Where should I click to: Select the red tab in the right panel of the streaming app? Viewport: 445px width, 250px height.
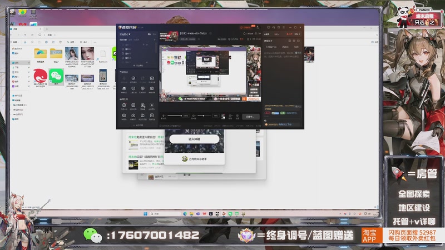tap(289, 34)
